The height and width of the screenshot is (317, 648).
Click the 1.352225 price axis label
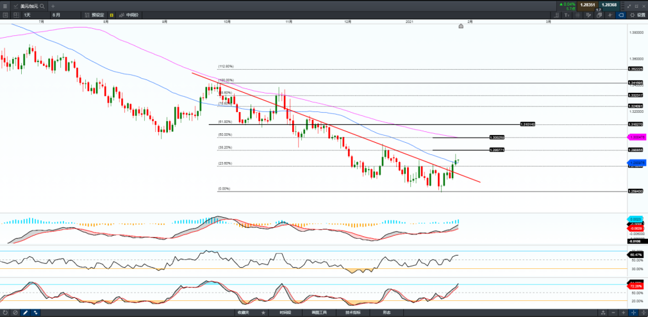[x=636, y=69]
